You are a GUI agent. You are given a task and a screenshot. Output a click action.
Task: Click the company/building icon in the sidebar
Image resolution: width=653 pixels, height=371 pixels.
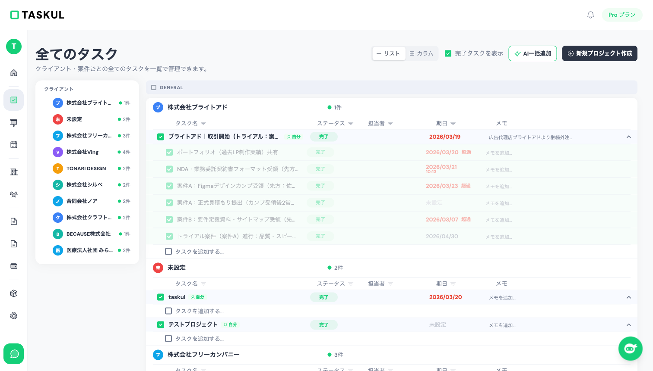tap(13, 172)
